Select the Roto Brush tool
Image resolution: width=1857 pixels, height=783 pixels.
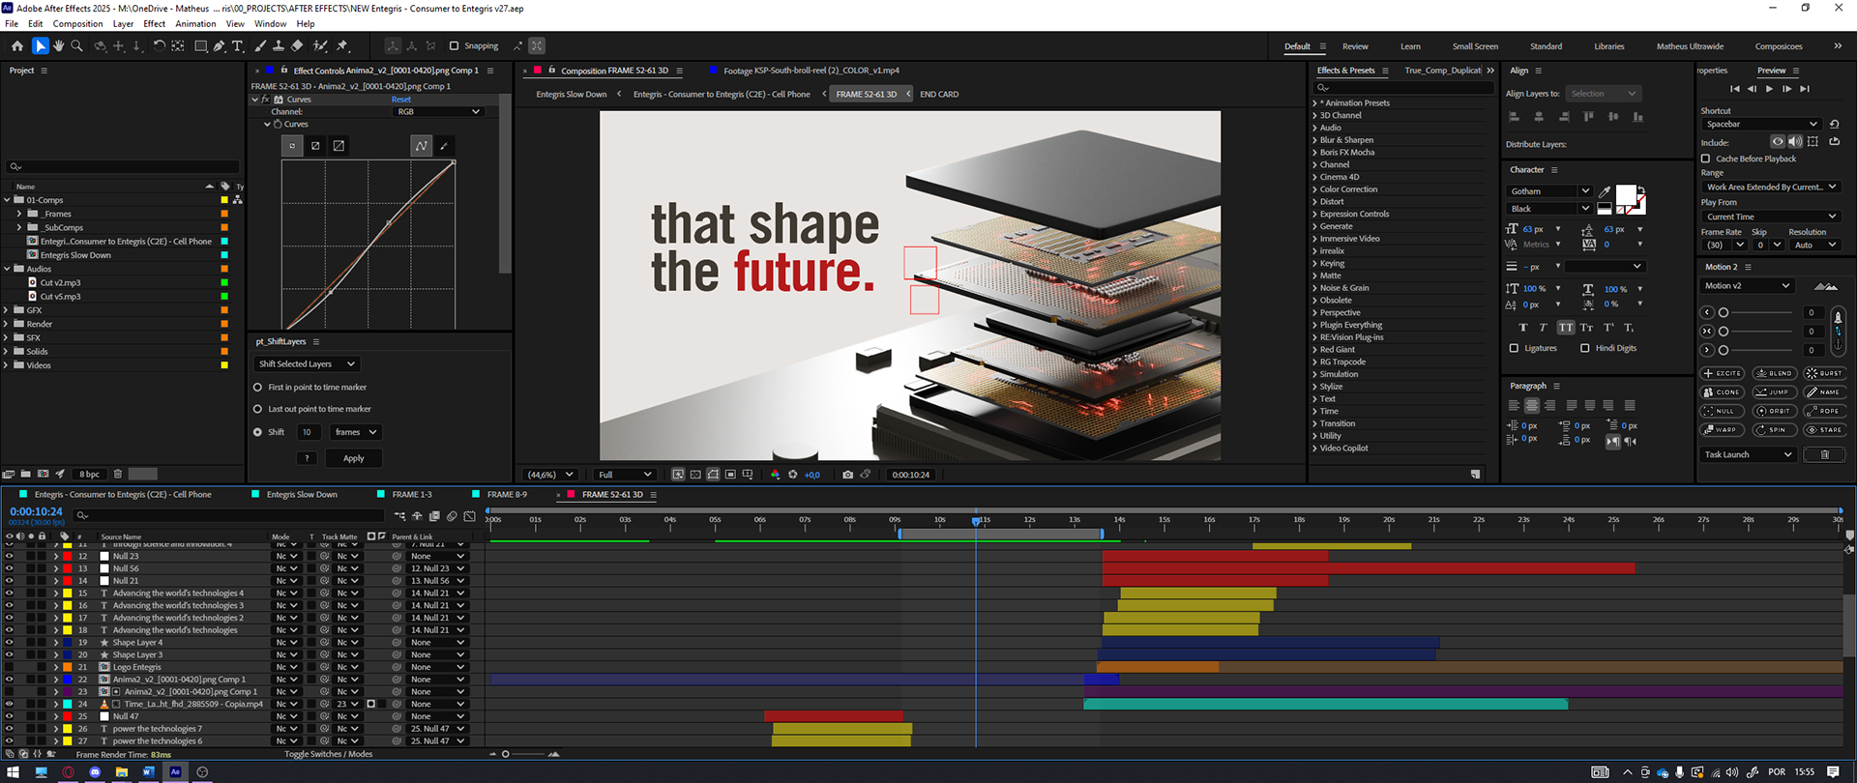click(x=320, y=45)
